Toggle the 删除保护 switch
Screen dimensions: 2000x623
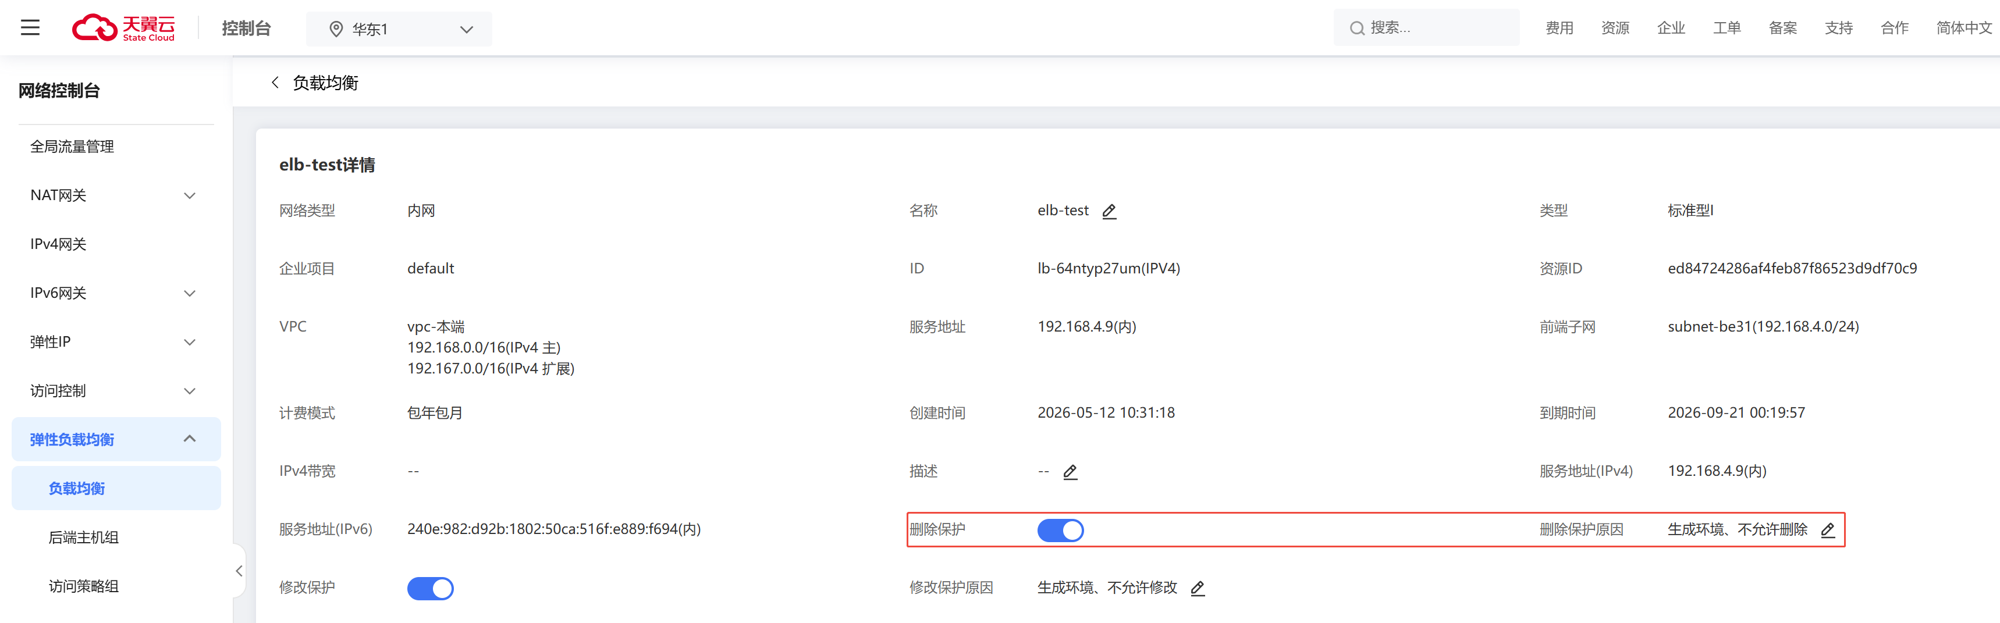[1061, 530]
